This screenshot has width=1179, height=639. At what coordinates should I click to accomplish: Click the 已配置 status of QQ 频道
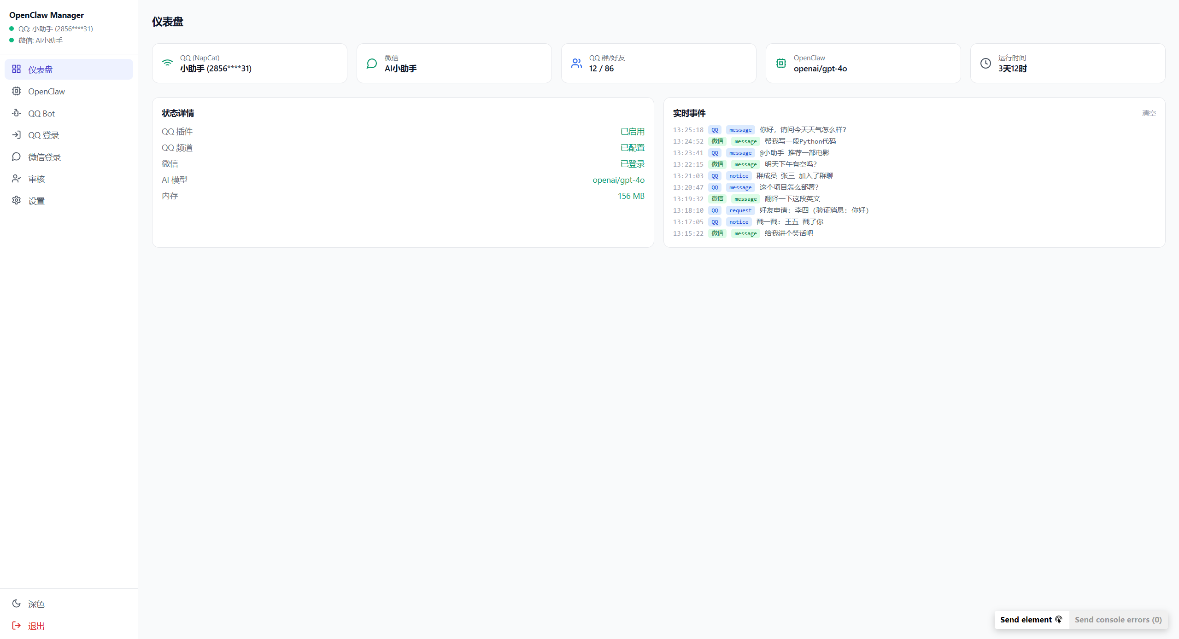(x=632, y=148)
